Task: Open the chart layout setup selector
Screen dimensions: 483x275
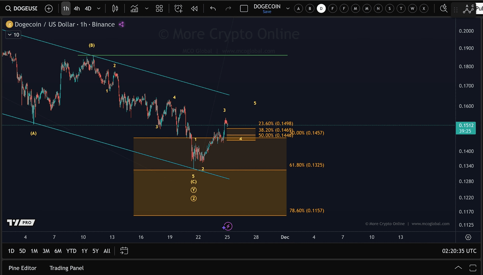Action: point(244,9)
